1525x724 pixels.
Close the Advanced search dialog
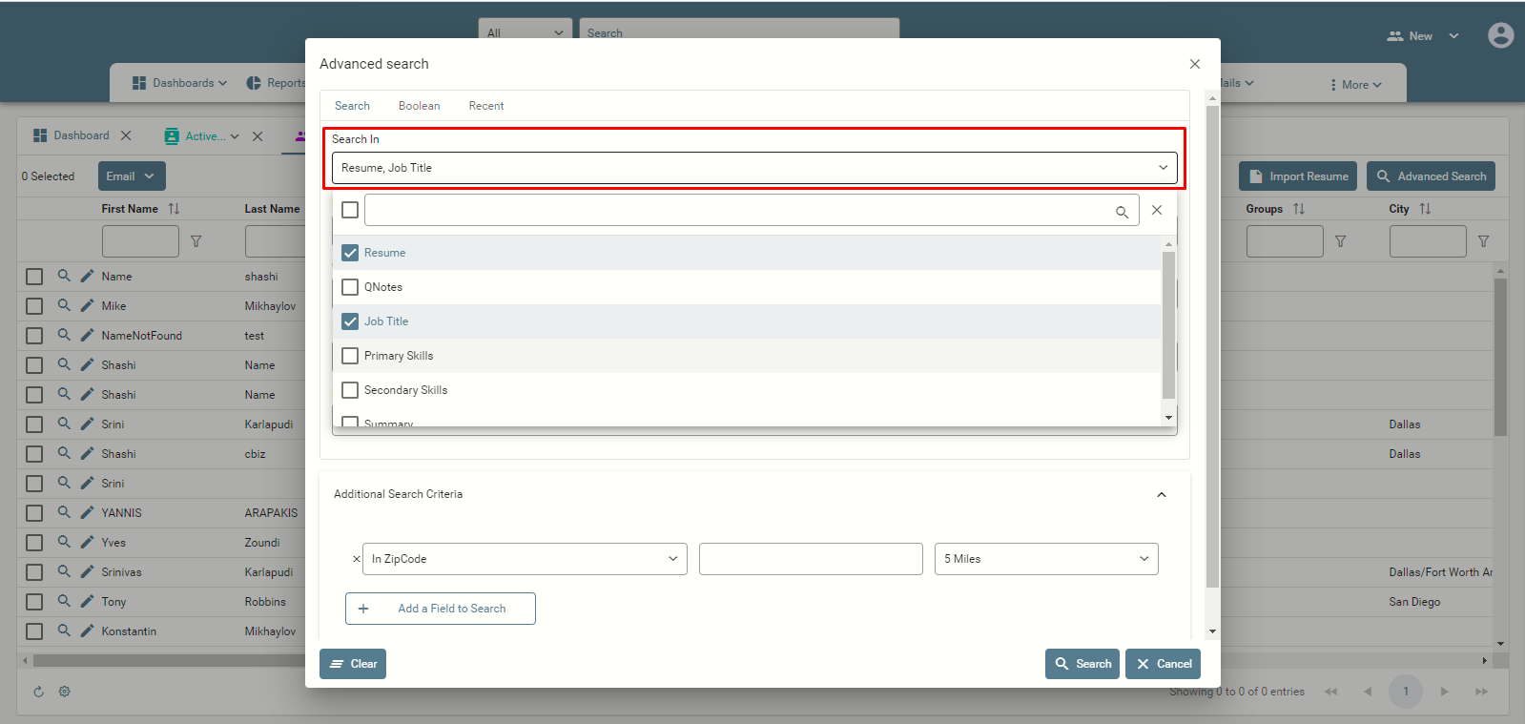1194,64
